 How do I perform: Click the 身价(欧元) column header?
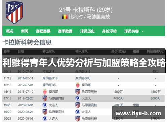119,51
